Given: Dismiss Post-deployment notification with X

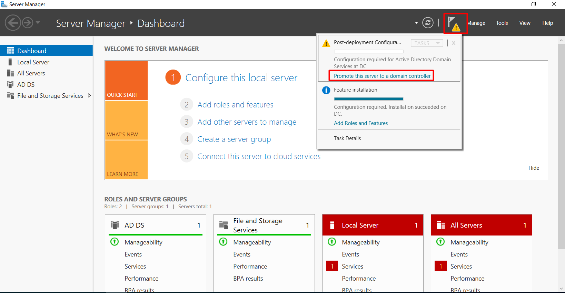Looking at the screenshot, I should 454,43.
